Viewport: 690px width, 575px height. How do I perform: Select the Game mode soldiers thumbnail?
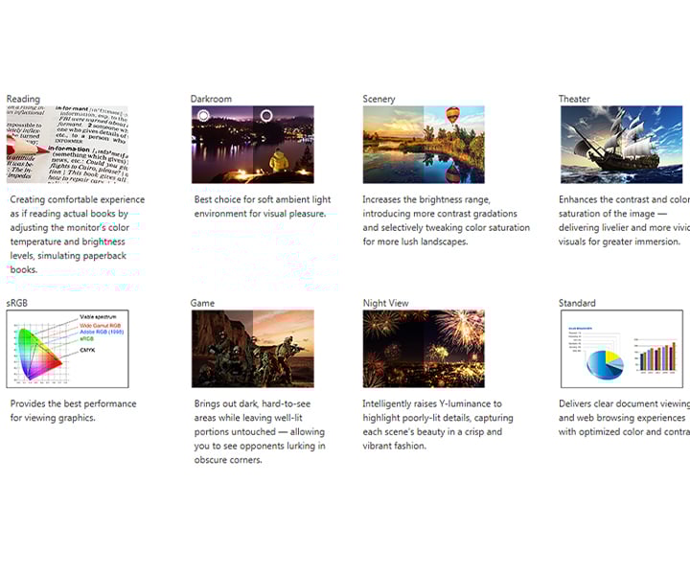coord(252,349)
